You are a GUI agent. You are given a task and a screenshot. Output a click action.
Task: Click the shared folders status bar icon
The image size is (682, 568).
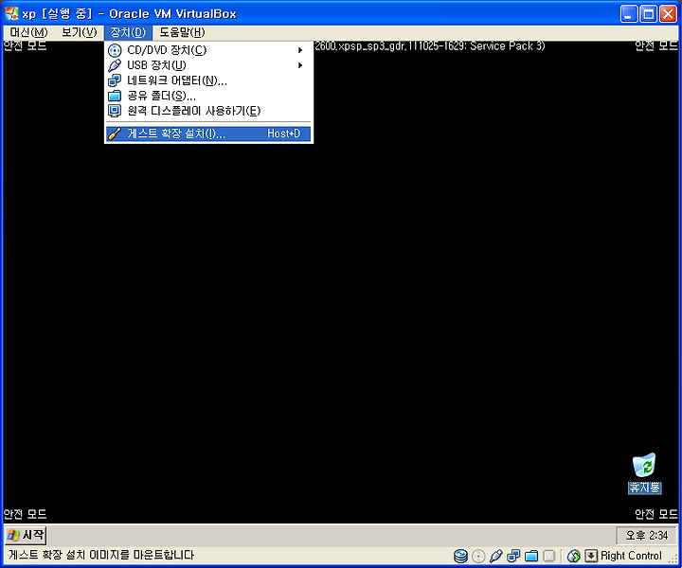[531, 556]
